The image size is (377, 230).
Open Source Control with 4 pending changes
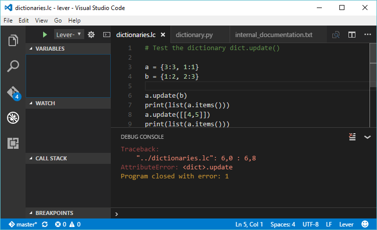pos(13,92)
